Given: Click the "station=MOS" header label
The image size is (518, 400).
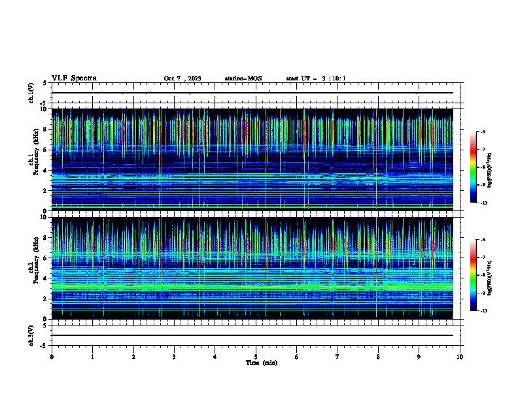Looking at the screenshot, I should tap(243, 78).
